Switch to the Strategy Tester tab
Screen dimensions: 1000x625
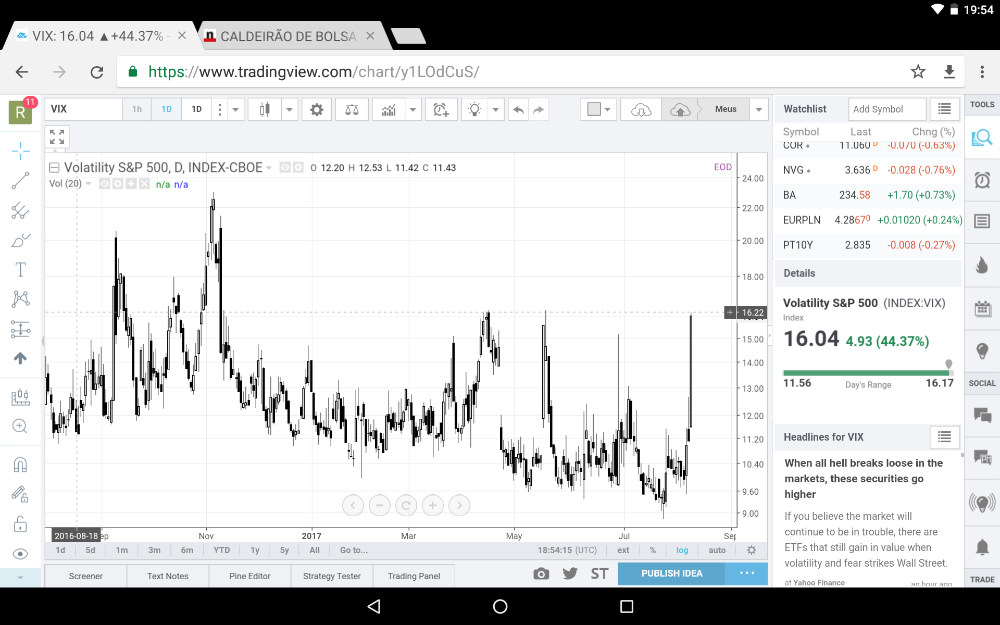[x=332, y=576]
